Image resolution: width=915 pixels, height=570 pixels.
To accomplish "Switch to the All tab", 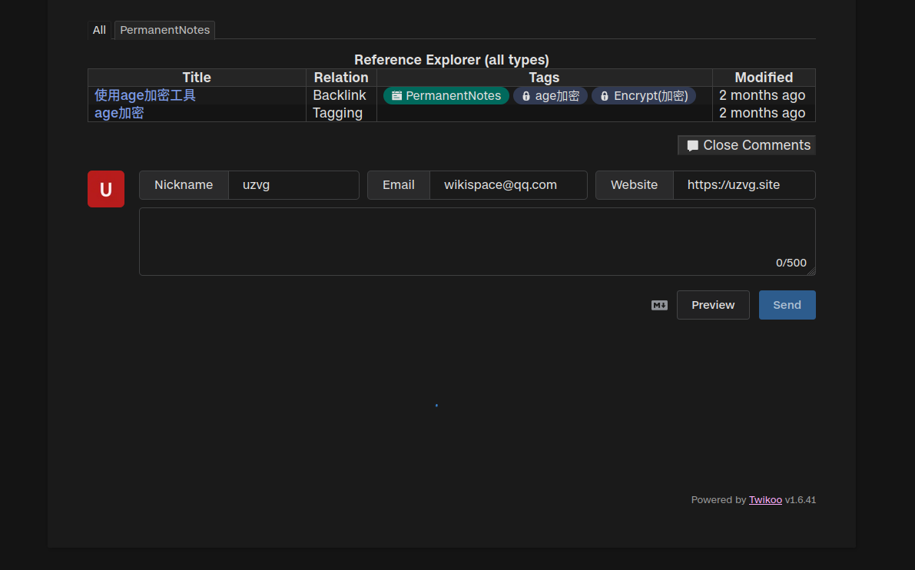I will click(99, 30).
